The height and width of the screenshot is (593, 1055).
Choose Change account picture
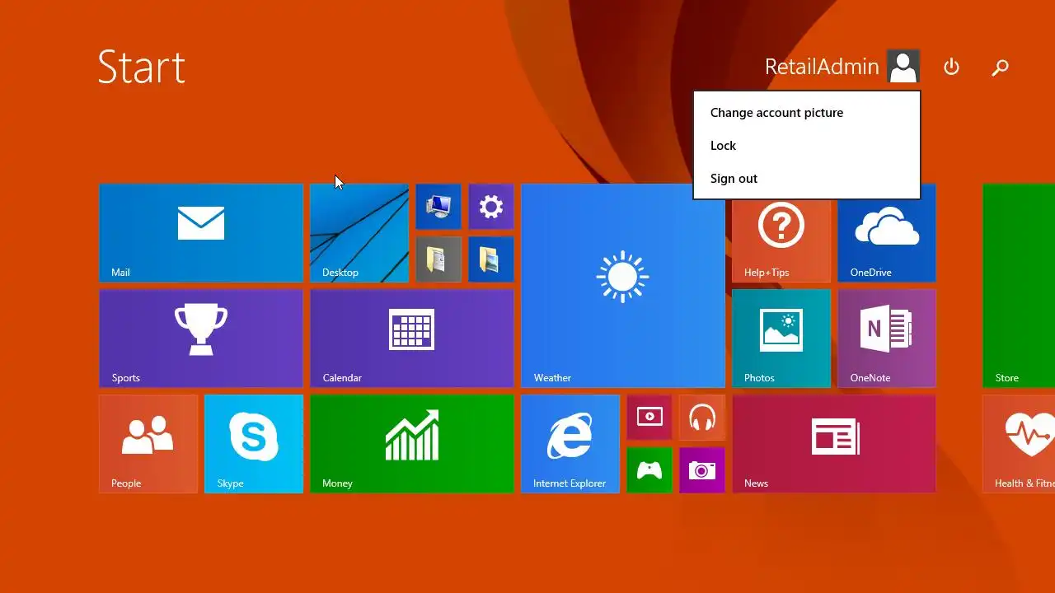pos(806,113)
